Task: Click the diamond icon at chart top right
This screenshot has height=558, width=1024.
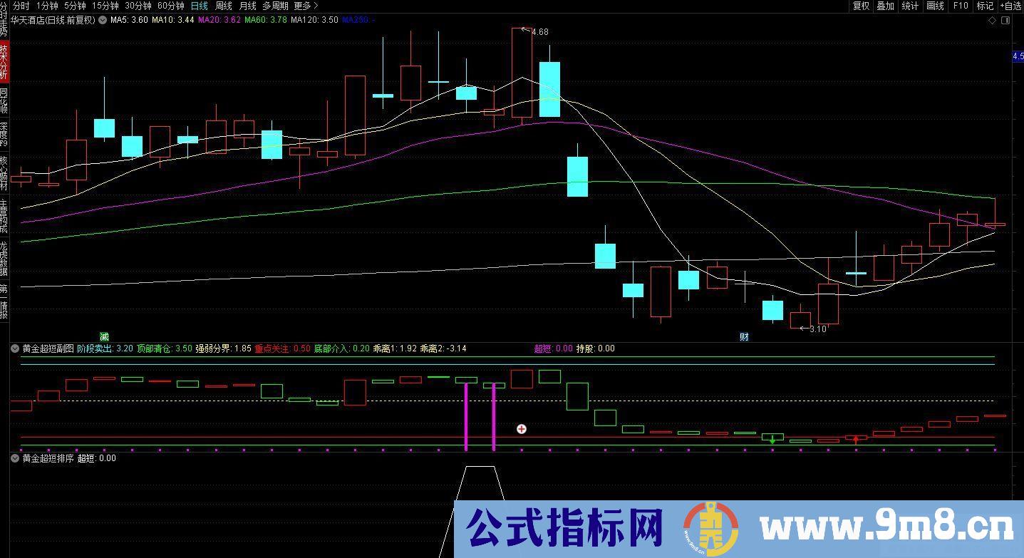Action: (993, 21)
